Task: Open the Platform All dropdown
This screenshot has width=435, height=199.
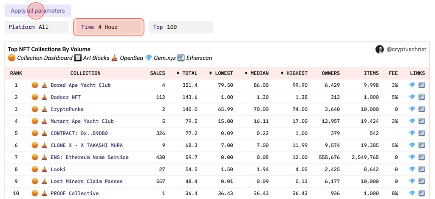Action: pos(37,27)
